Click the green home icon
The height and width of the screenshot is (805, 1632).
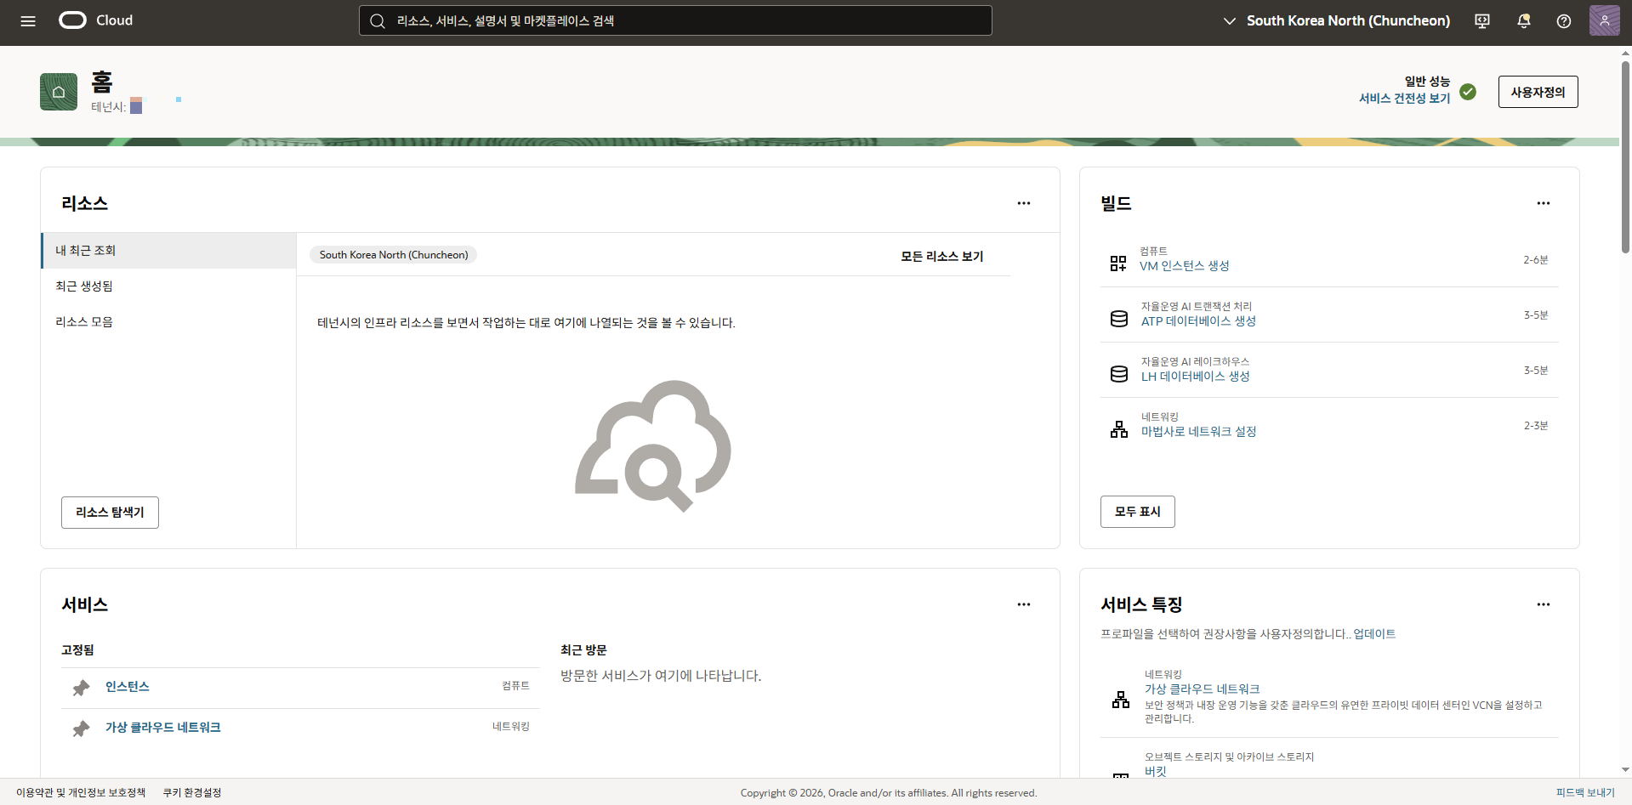click(x=59, y=92)
